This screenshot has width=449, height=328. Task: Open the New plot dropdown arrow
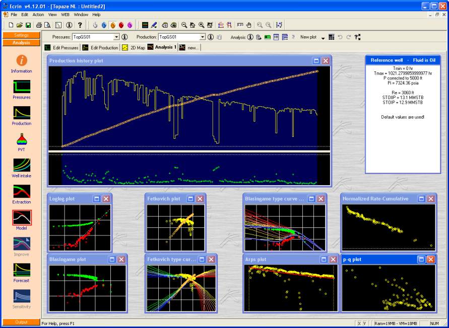323,38
